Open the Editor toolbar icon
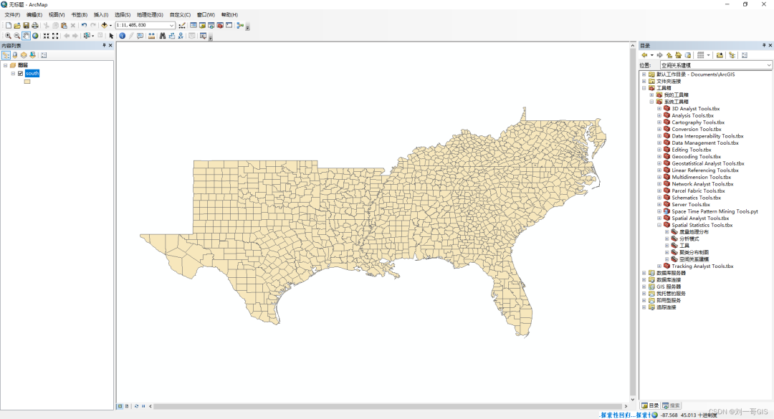This screenshot has height=419, width=774. [182, 26]
